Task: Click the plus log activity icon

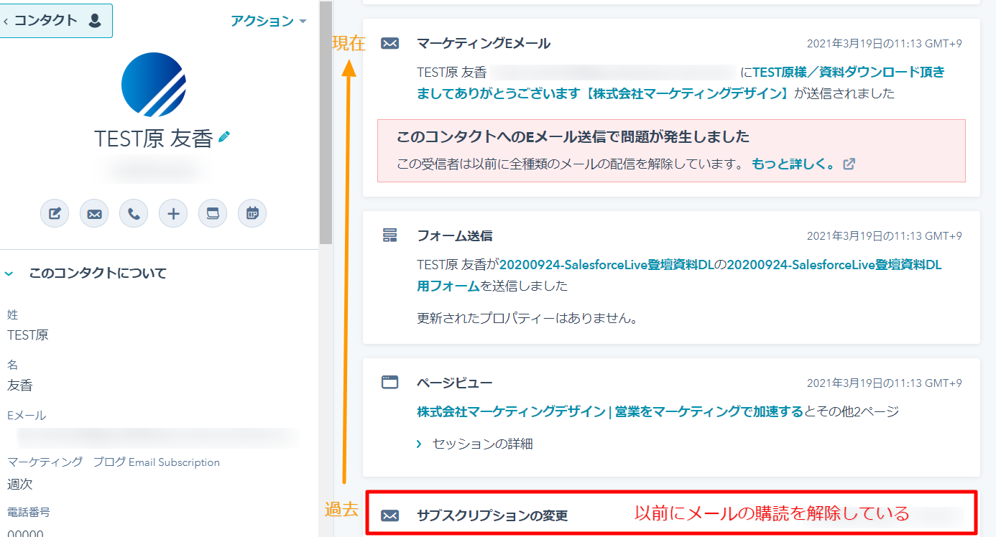Action: 173,213
